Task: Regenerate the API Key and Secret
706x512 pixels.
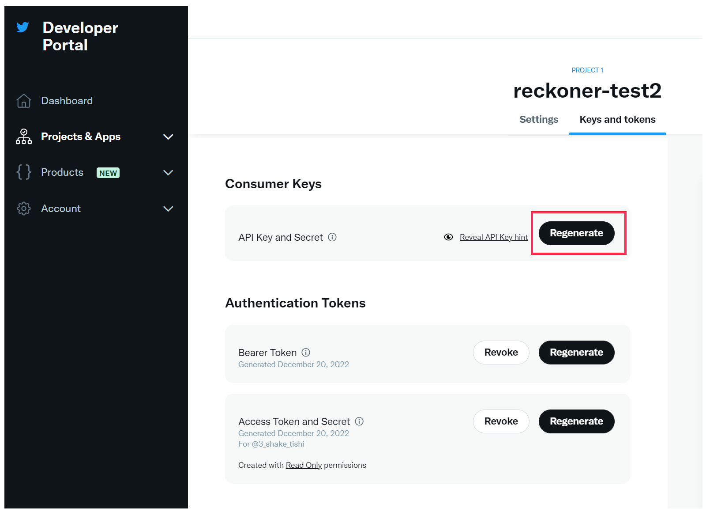Action: point(576,233)
